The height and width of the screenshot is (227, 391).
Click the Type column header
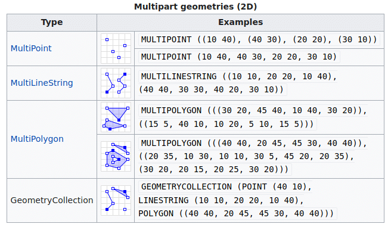click(x=52, y=23)
